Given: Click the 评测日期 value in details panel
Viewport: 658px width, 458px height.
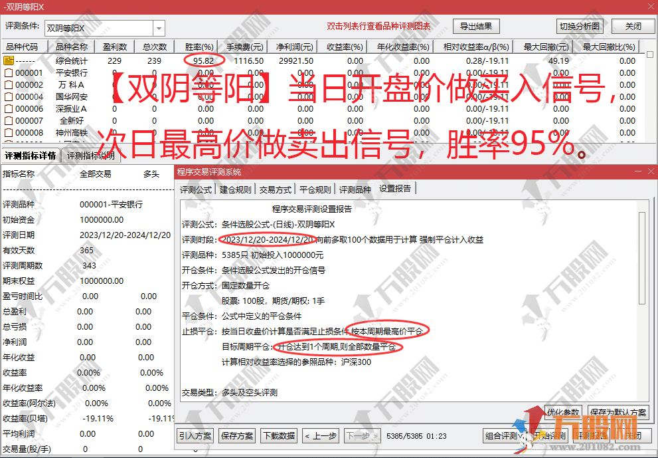Looking at the screenshot, I should [125, 235].
